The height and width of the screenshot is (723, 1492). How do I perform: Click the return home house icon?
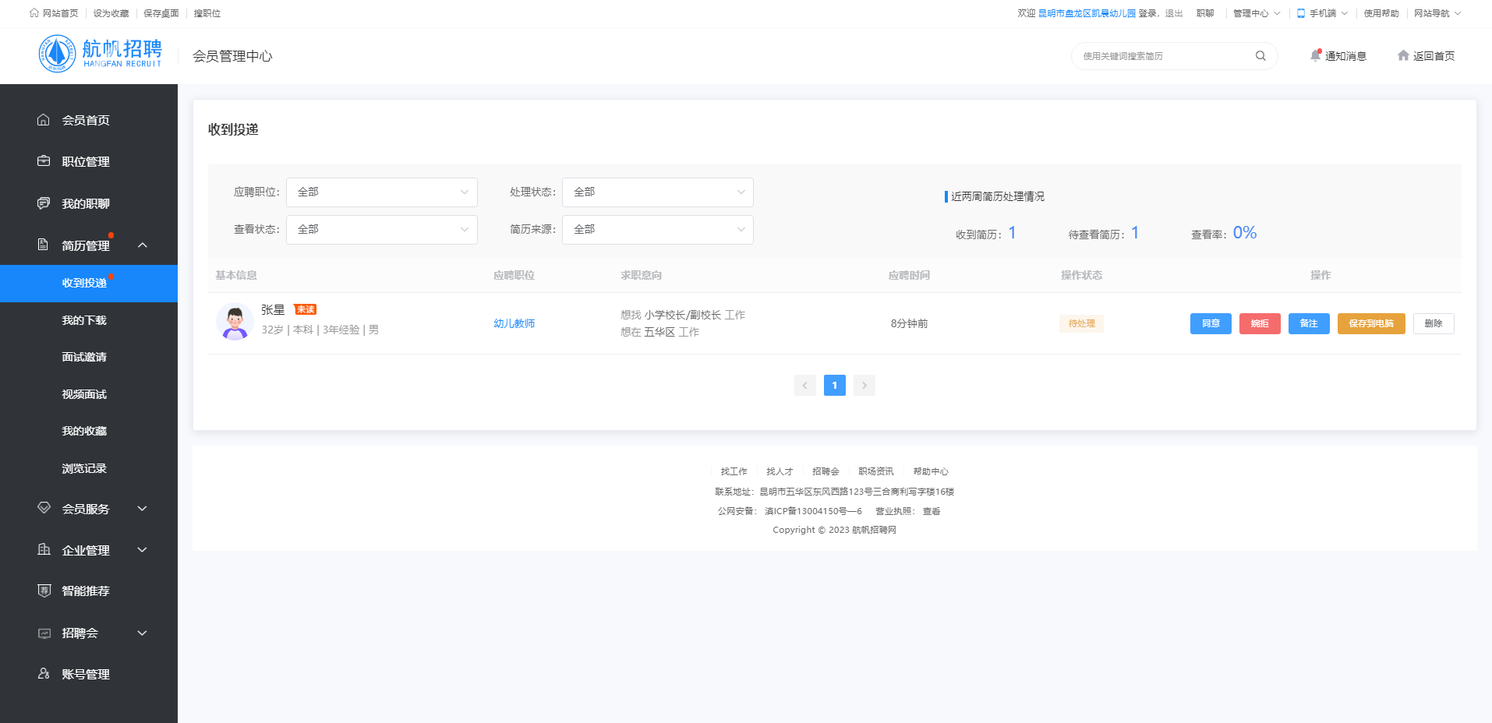click(1403, 56)
